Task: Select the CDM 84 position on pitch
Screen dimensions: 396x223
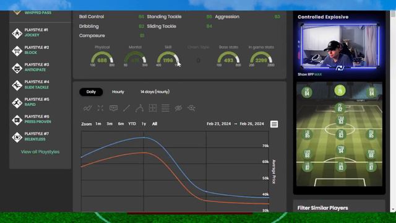Action: 341,149
